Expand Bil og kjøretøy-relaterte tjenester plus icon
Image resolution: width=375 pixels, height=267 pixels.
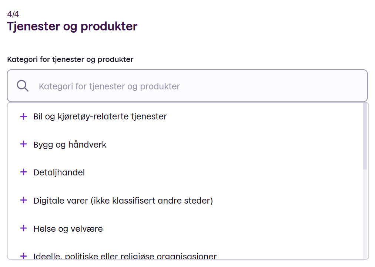tap(23, 116)
